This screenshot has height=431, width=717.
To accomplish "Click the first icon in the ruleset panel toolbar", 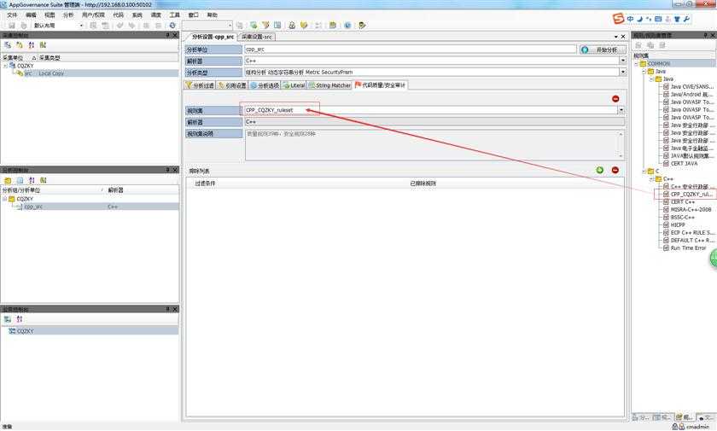I will coord(638,45).
